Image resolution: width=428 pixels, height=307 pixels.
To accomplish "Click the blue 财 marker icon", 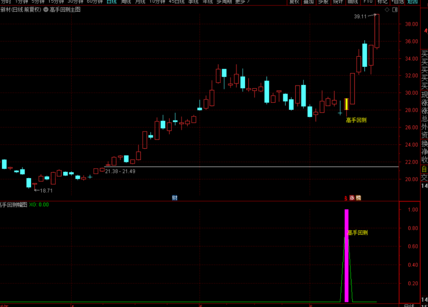I will coord(175,198).
